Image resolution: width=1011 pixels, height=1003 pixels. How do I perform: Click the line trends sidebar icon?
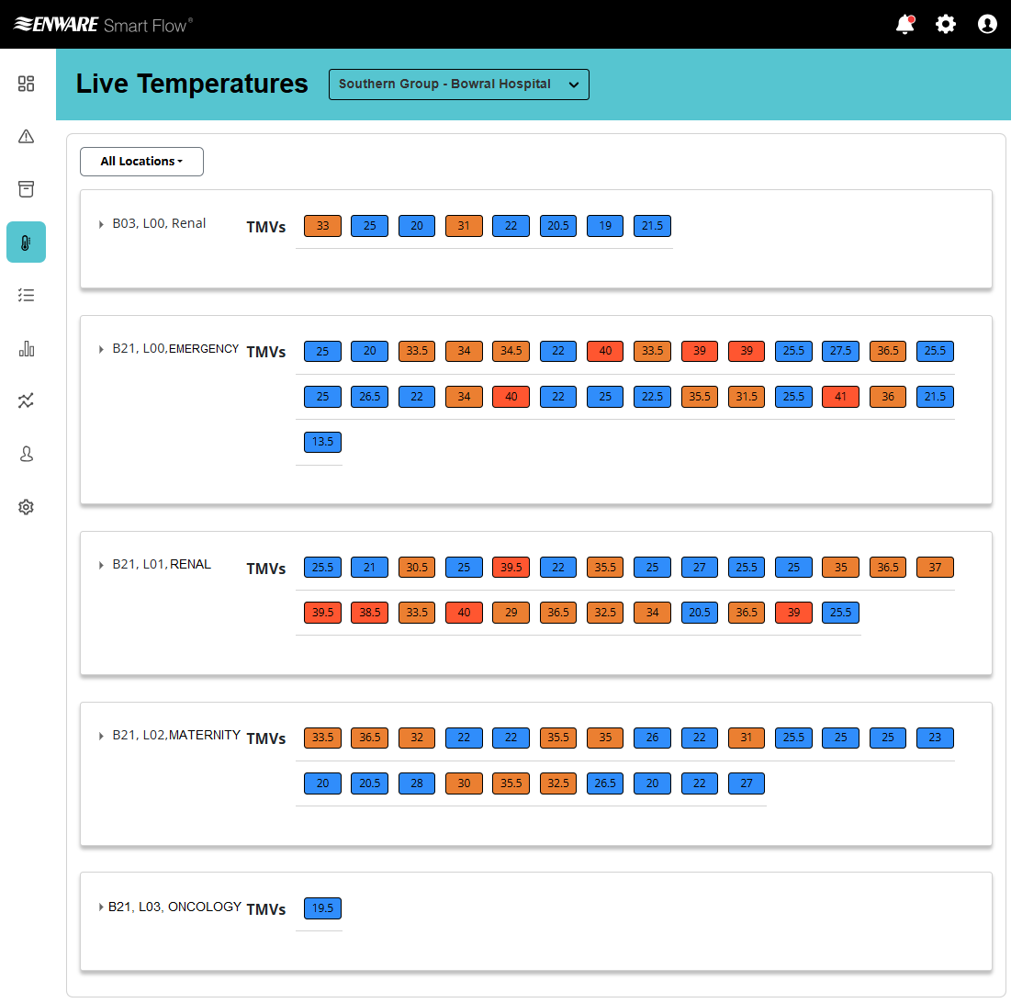click(x=26, y=400)
